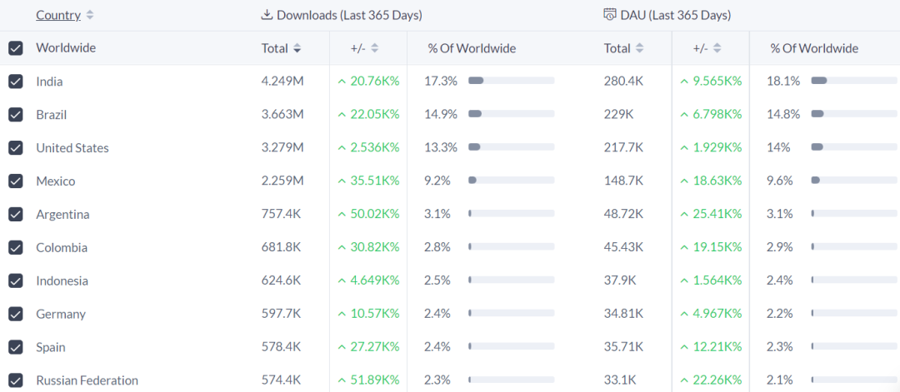This screenshot has width=900, height=392.
Task: Toggle the Germany row checkbox
Action: 16,315
